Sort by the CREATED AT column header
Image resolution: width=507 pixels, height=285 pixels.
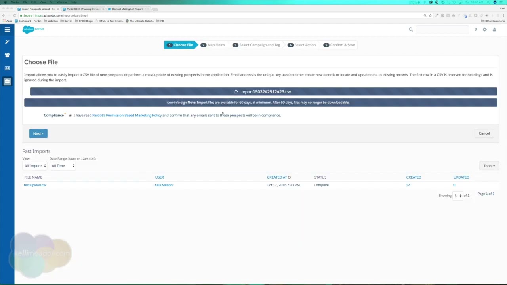[x=276, y=177]
